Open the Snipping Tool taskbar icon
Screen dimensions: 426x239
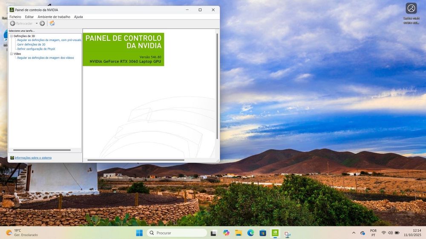pos(288,234)
